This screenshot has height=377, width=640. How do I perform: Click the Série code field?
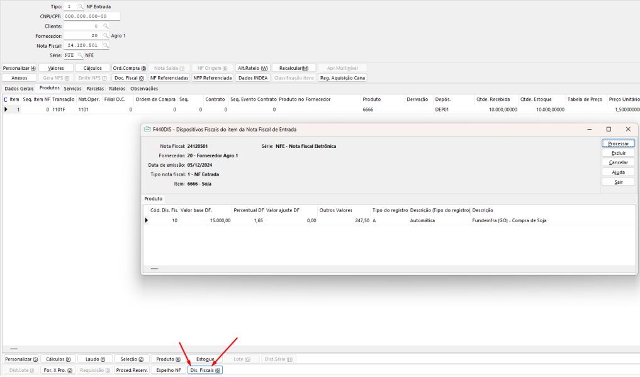[x=70, y=55]
